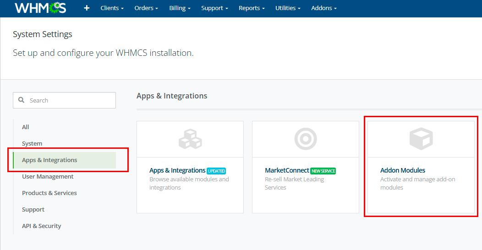Open the Addon Modules link

click(402, 170)
